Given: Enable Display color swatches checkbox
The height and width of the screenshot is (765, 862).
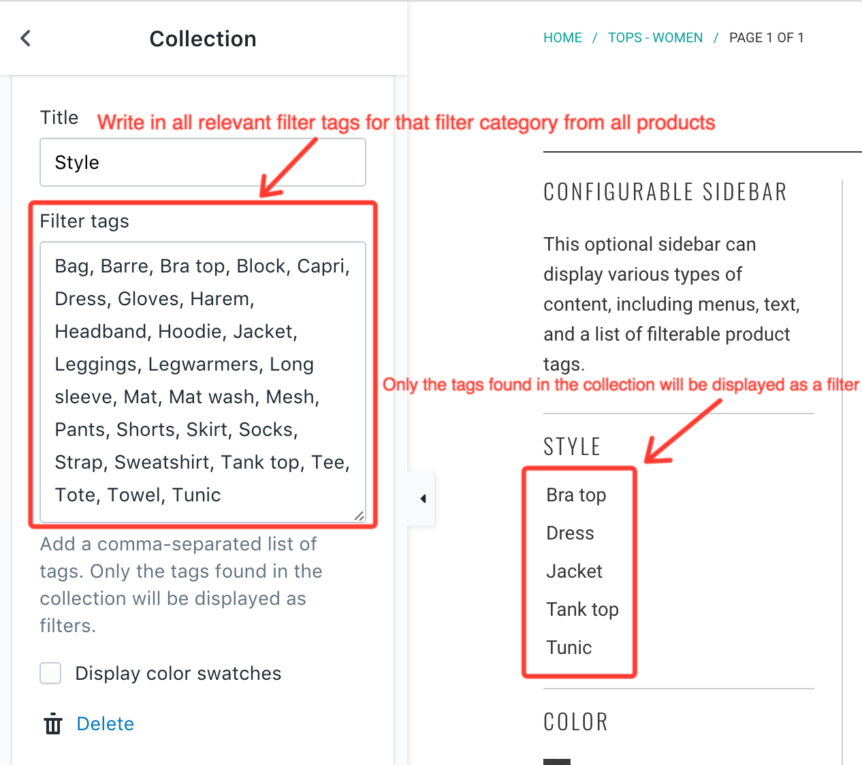Looking at the screenshot, I should [51, 673].
